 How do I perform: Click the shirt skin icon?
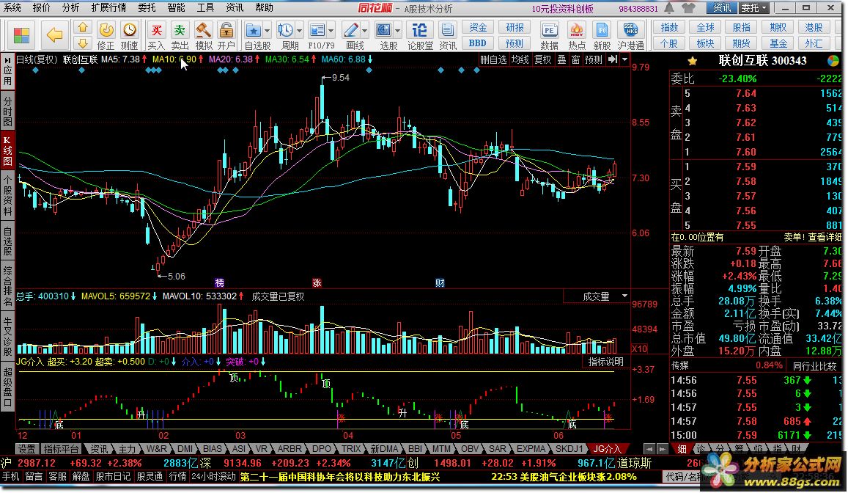point(688,7)
